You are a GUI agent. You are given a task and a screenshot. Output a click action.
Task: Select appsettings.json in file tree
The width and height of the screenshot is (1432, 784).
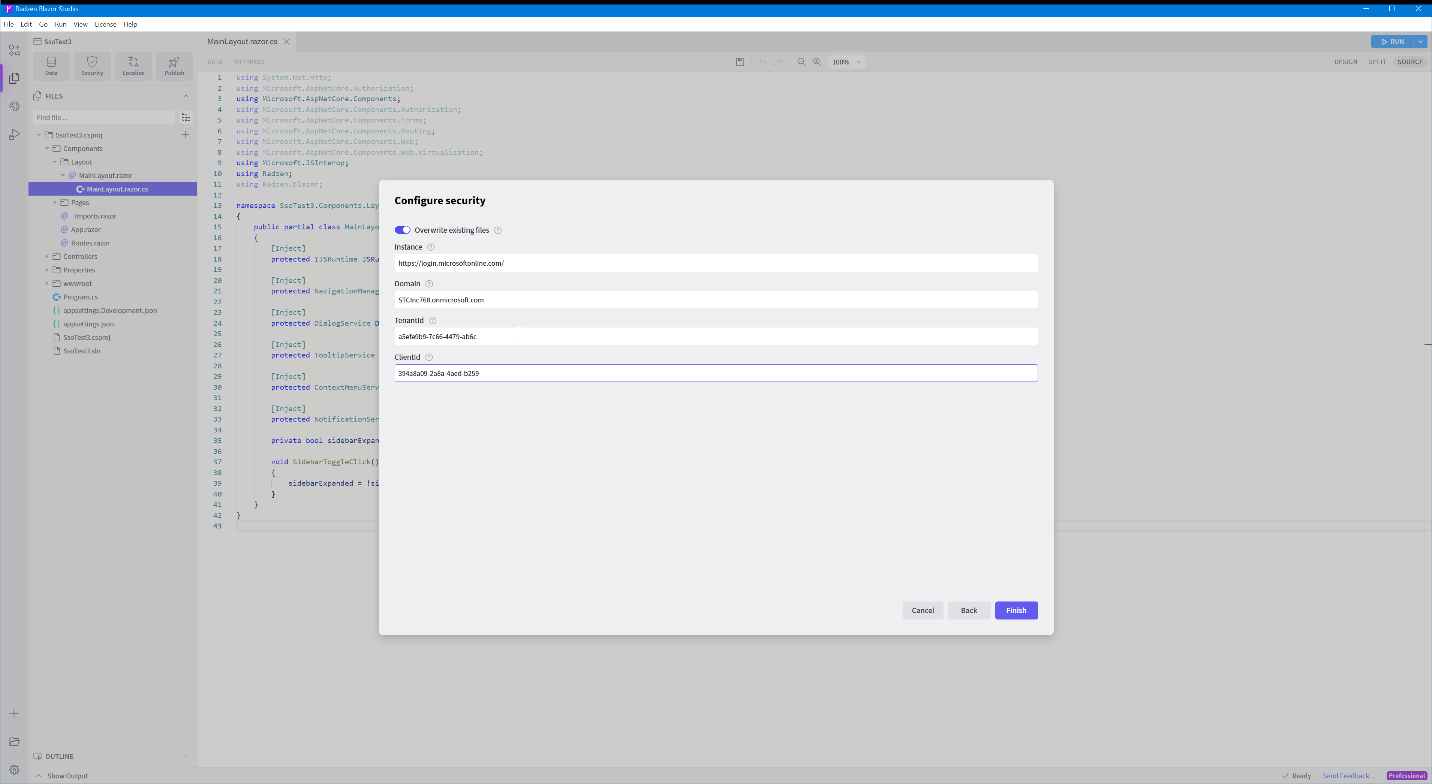pos(88,324)
